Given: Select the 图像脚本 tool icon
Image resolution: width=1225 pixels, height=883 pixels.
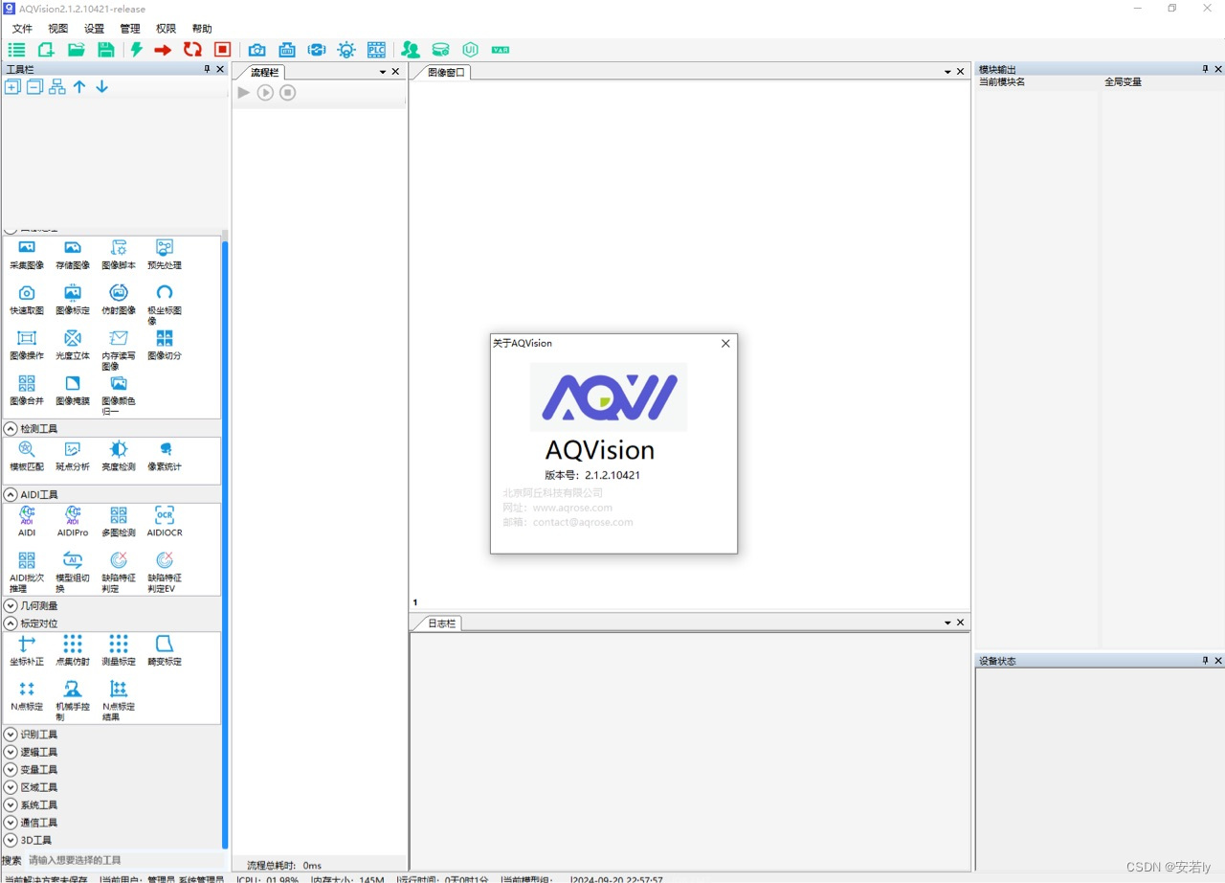Looking at the screenshot, I should 119,248.
